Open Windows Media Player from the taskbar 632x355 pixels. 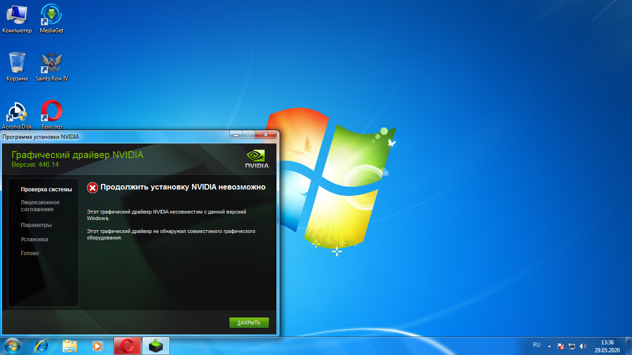point(98,346)
